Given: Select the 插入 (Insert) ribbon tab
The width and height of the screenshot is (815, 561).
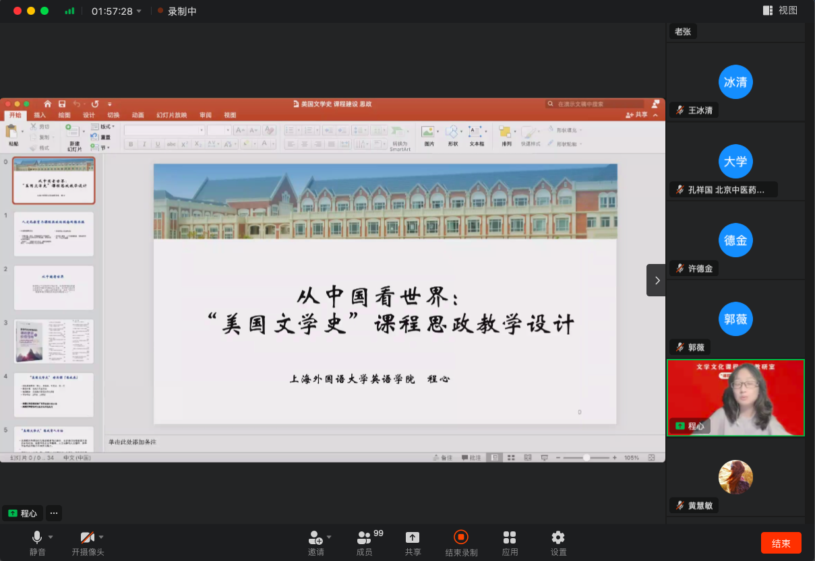Looking at the screenshot, I should 40,115.
